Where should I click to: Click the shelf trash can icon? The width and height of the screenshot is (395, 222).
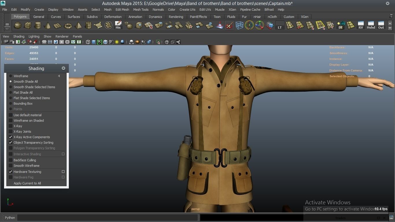click(392, 16)
